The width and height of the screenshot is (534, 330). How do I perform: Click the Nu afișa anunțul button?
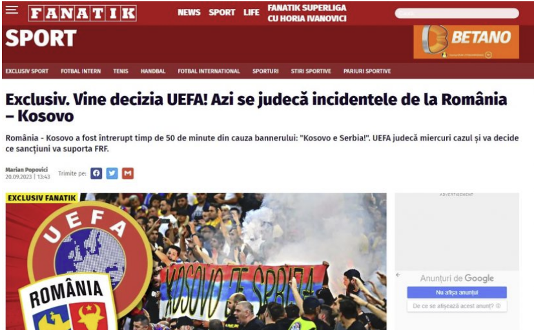[457, 292]
